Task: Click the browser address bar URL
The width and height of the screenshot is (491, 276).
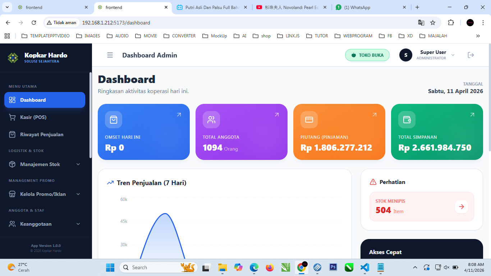Action: click(x=116, y=23)
